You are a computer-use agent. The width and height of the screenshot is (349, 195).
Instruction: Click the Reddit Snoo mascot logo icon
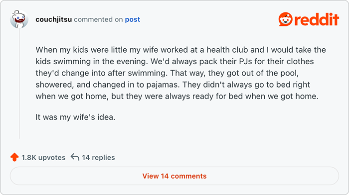285,19
